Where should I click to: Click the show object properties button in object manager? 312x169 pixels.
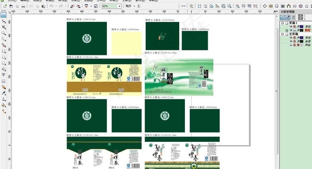tap(282, 17)
